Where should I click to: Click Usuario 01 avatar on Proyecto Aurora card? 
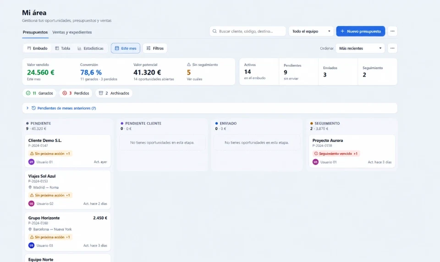coord(315,162)
